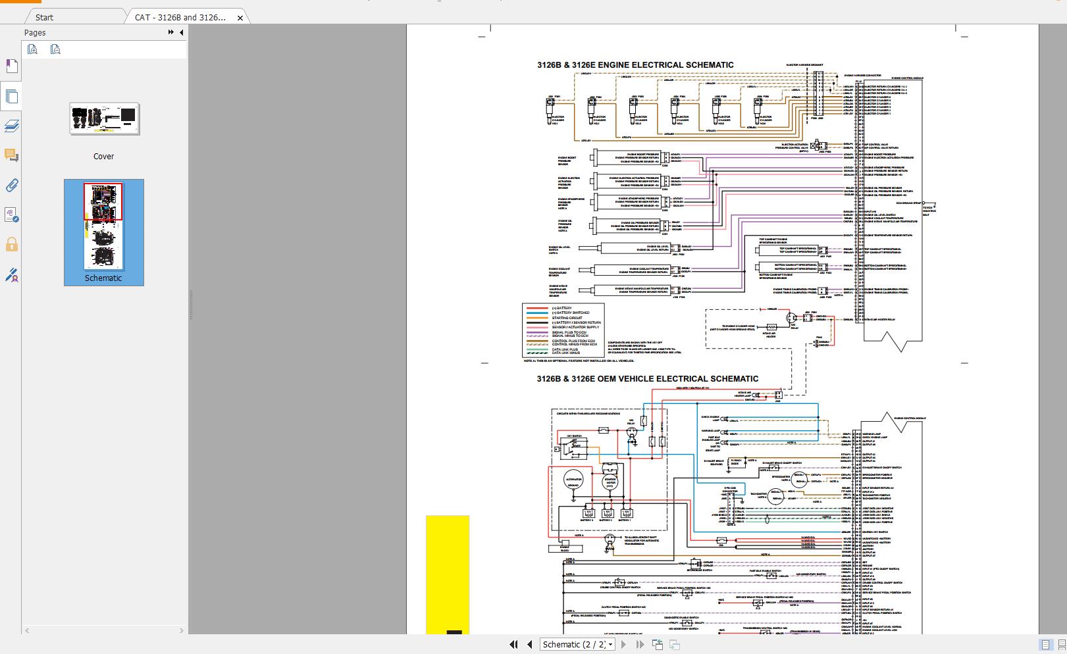
Task: Go to the previous page
Action: pos(529,644)
